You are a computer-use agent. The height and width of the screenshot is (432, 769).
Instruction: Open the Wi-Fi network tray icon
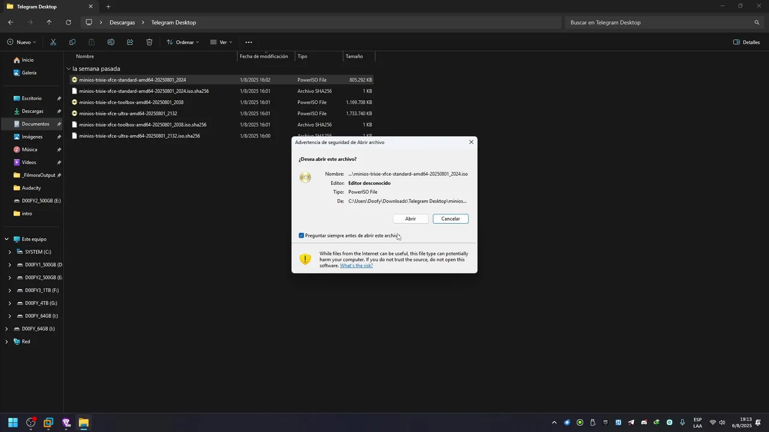tap(713, 422)
